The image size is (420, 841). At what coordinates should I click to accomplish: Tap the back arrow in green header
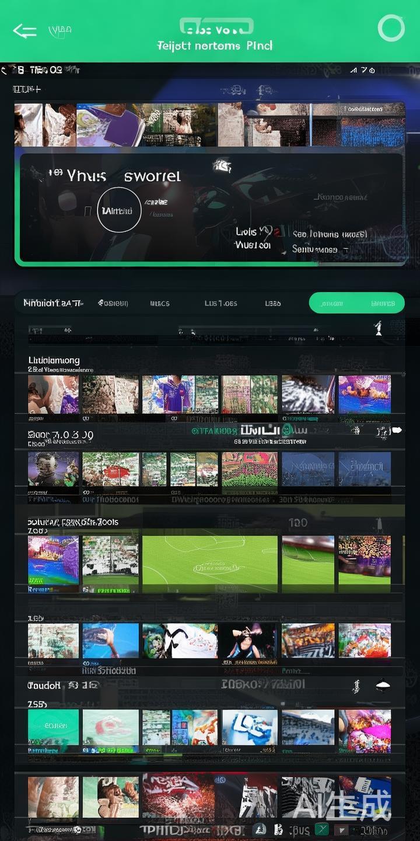[x=24, y=31]
